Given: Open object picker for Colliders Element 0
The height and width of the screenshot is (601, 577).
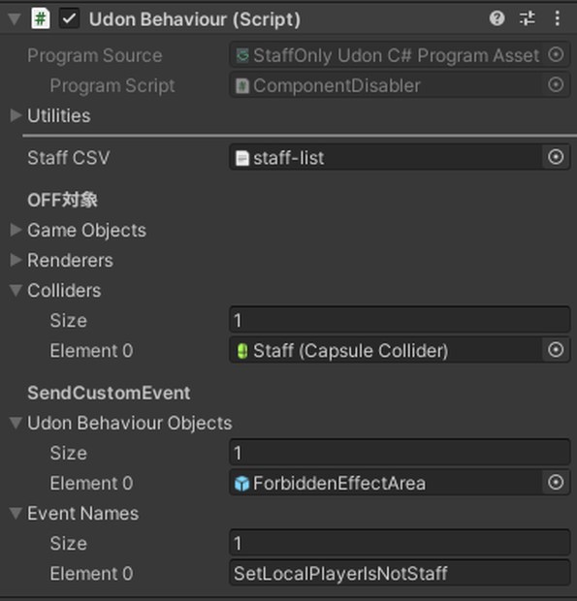Looking at the screenshot, I should click(556, 350).
